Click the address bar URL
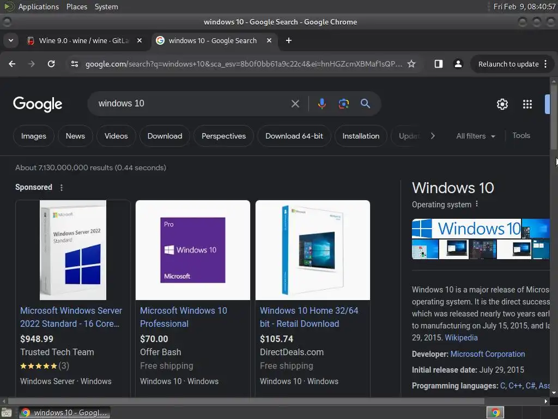The image size is (558, 419). pyautogui.click(x=244, y=64)
